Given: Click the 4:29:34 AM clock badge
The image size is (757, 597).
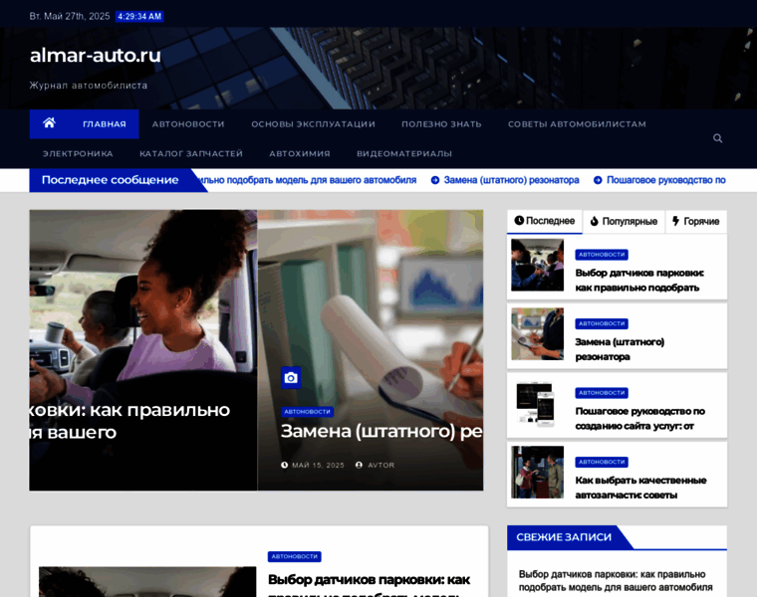Looking at the screenshot, I should coord(139,16).
